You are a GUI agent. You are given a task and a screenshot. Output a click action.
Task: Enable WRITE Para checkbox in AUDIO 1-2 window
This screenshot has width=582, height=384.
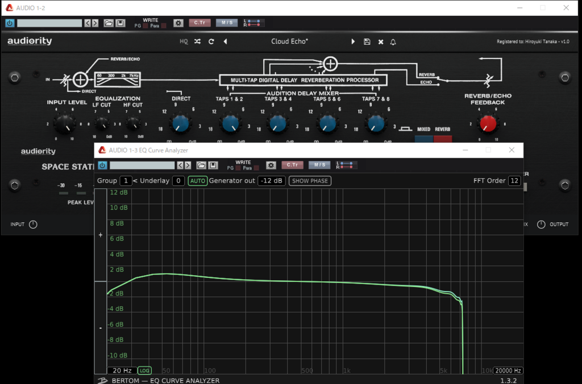(164, 26)
